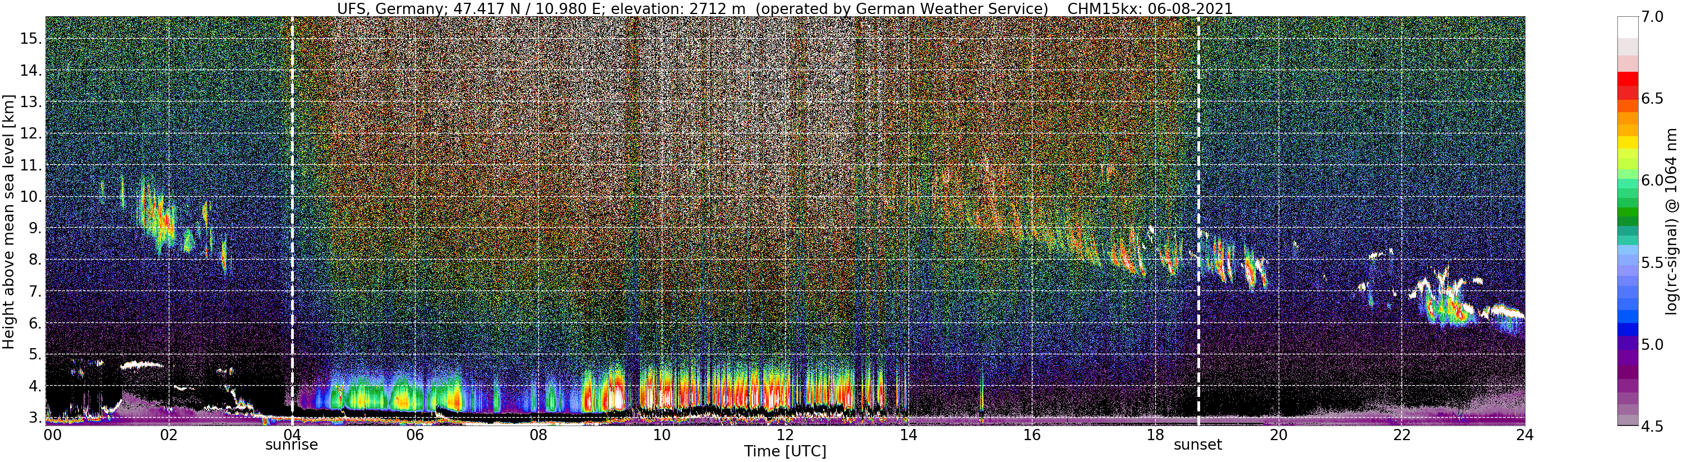Click the colorbar tick value 4.5
Viewport: 1683px width, 462px height.
pyautogui.click(x=1652, y=426)
